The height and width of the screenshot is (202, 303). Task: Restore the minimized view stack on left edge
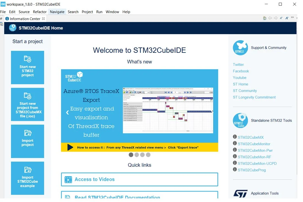pyautogui.click(x=1, y=19)
